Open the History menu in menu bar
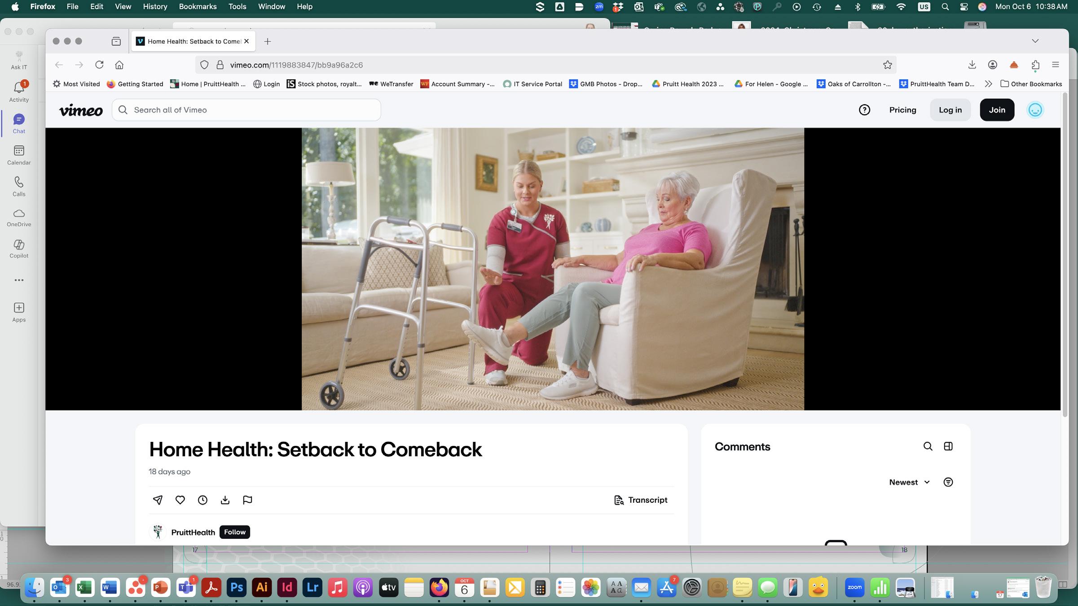The width and height of the screenshot is (1078, 606). pos(155,7)
